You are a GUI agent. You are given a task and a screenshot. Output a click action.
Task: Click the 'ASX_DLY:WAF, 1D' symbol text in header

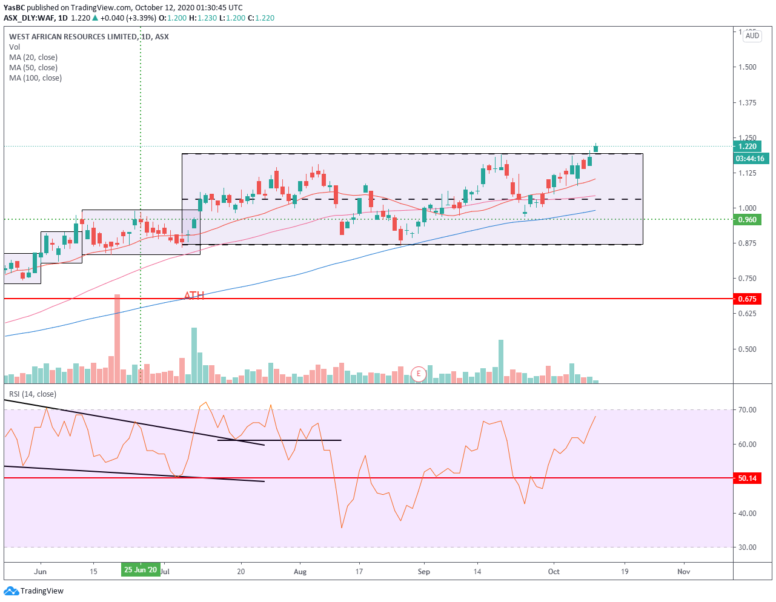pos(36,18)
